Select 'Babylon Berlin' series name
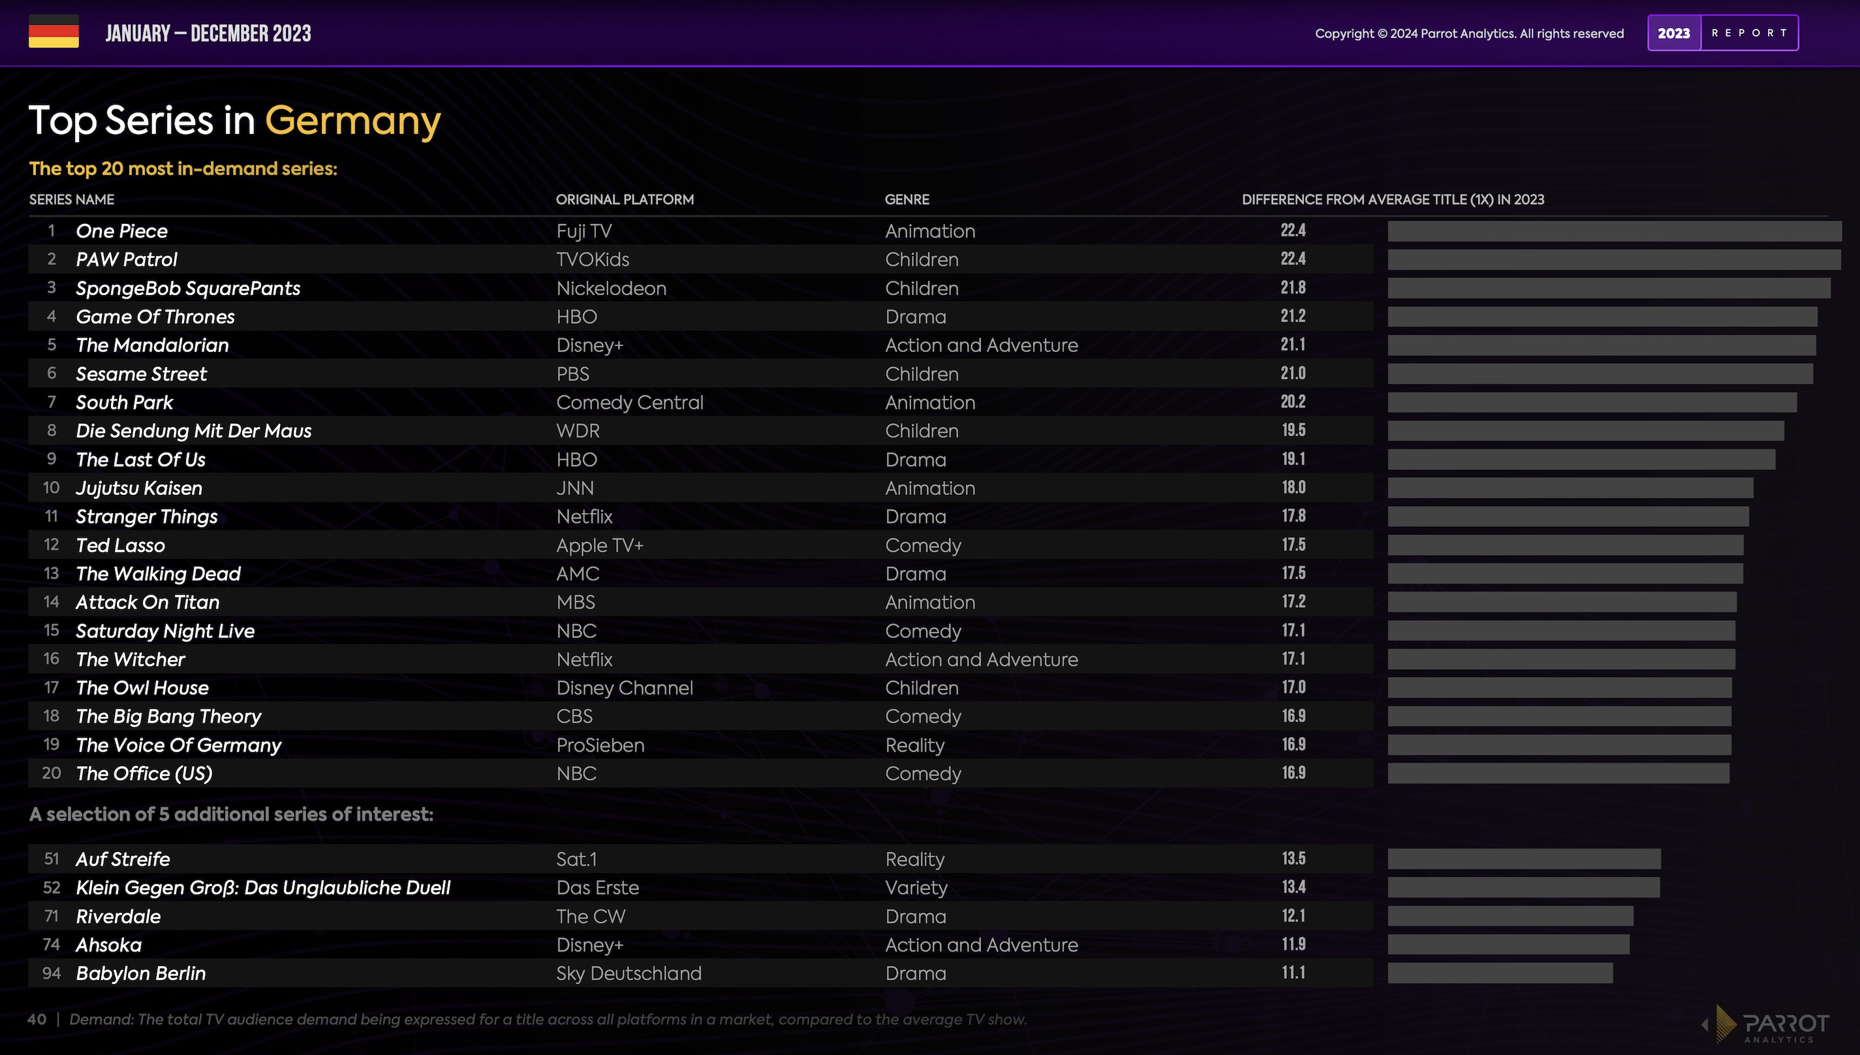The height and width of the screenshot is (1055, 1860). [140, 973]
